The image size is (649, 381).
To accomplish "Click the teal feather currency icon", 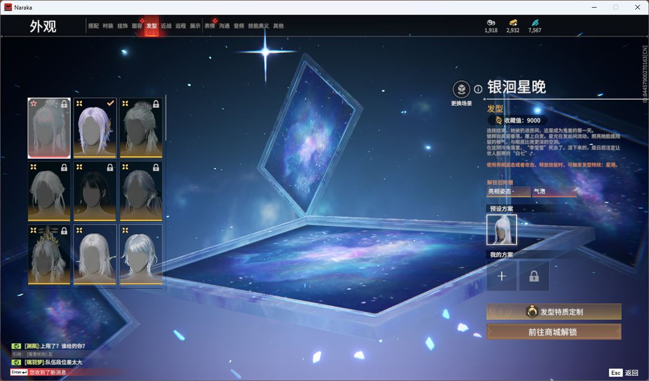I will (535, 22).
